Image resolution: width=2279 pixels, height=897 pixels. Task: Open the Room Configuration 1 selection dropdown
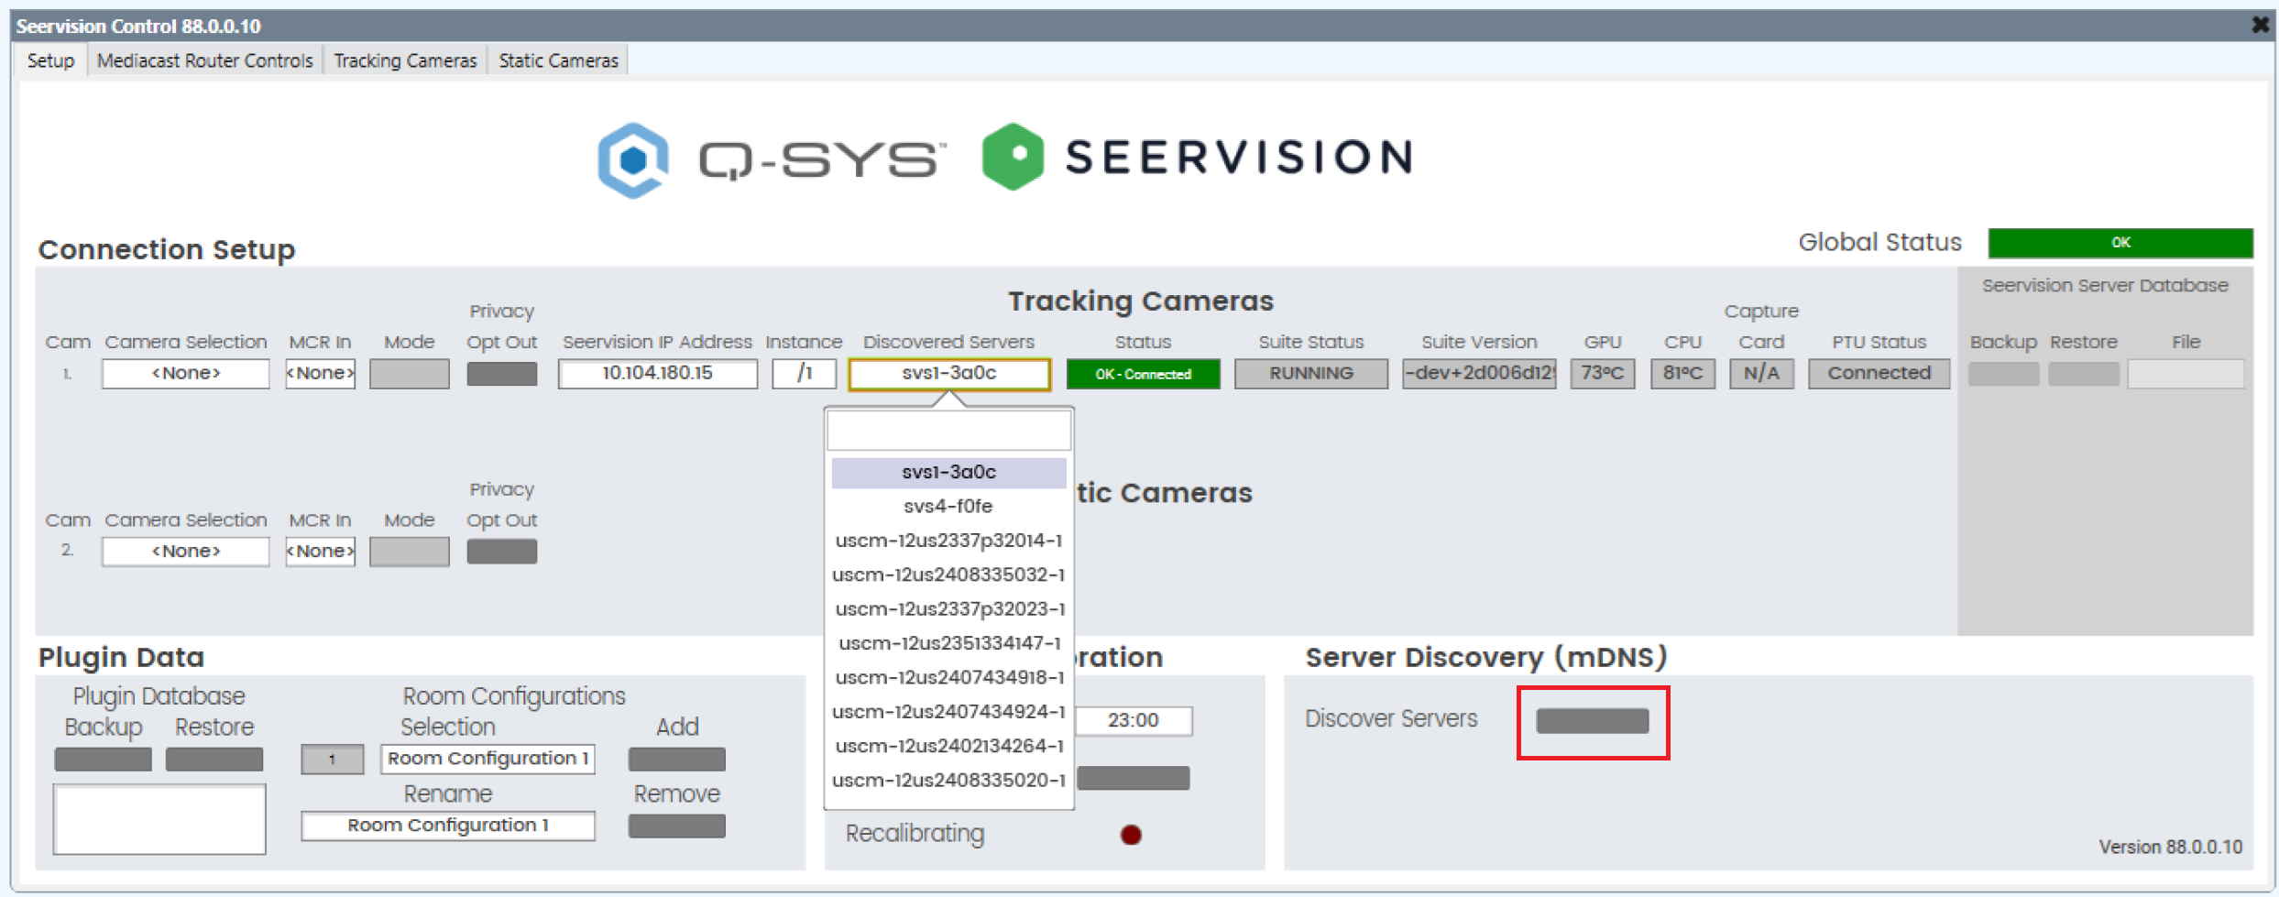[x=488, y=759]
